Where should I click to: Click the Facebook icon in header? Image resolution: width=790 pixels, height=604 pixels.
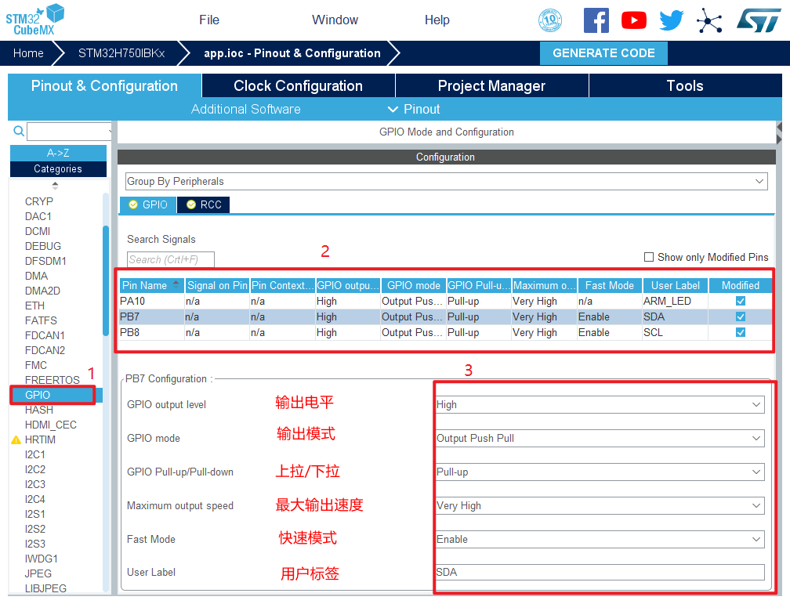596,20
